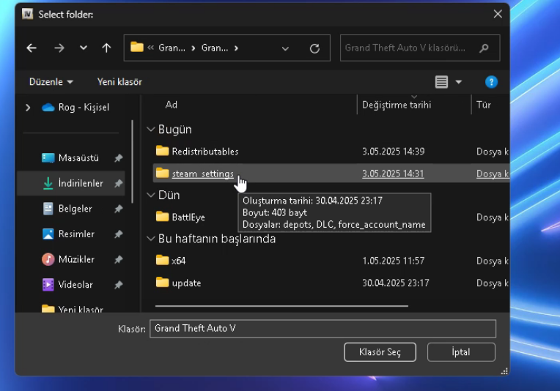Screen dimensions: 560x391
Task: Focus the Klasör name field
Action: 323,328
